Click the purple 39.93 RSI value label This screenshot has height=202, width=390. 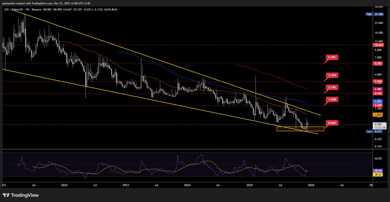point(378,171)
